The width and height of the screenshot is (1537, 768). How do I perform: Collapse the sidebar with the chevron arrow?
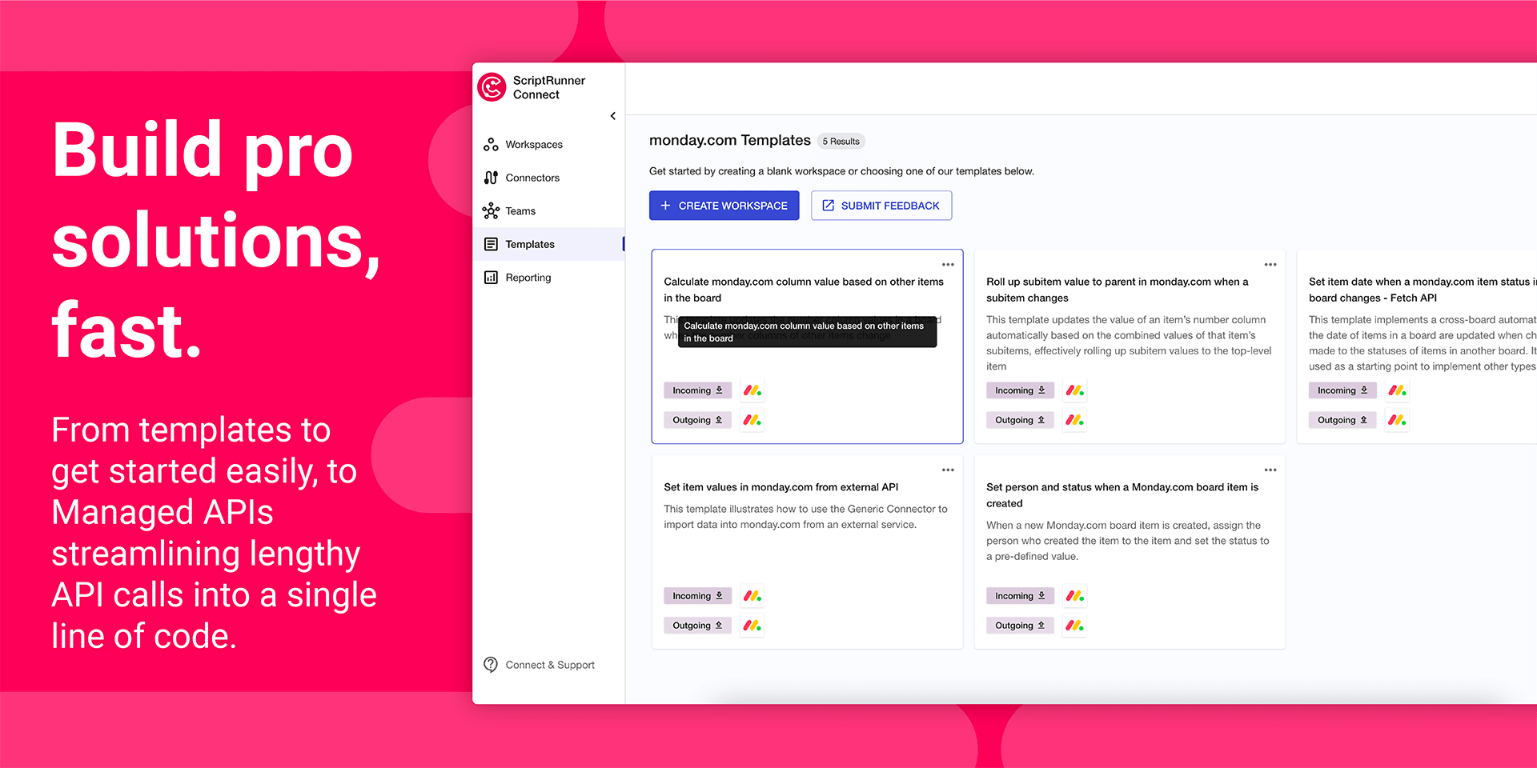[x=613, y=116]
